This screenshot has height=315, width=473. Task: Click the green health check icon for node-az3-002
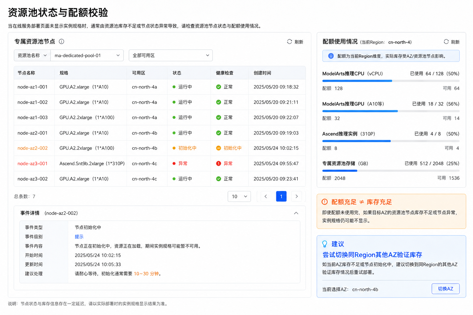coord(219,179)
